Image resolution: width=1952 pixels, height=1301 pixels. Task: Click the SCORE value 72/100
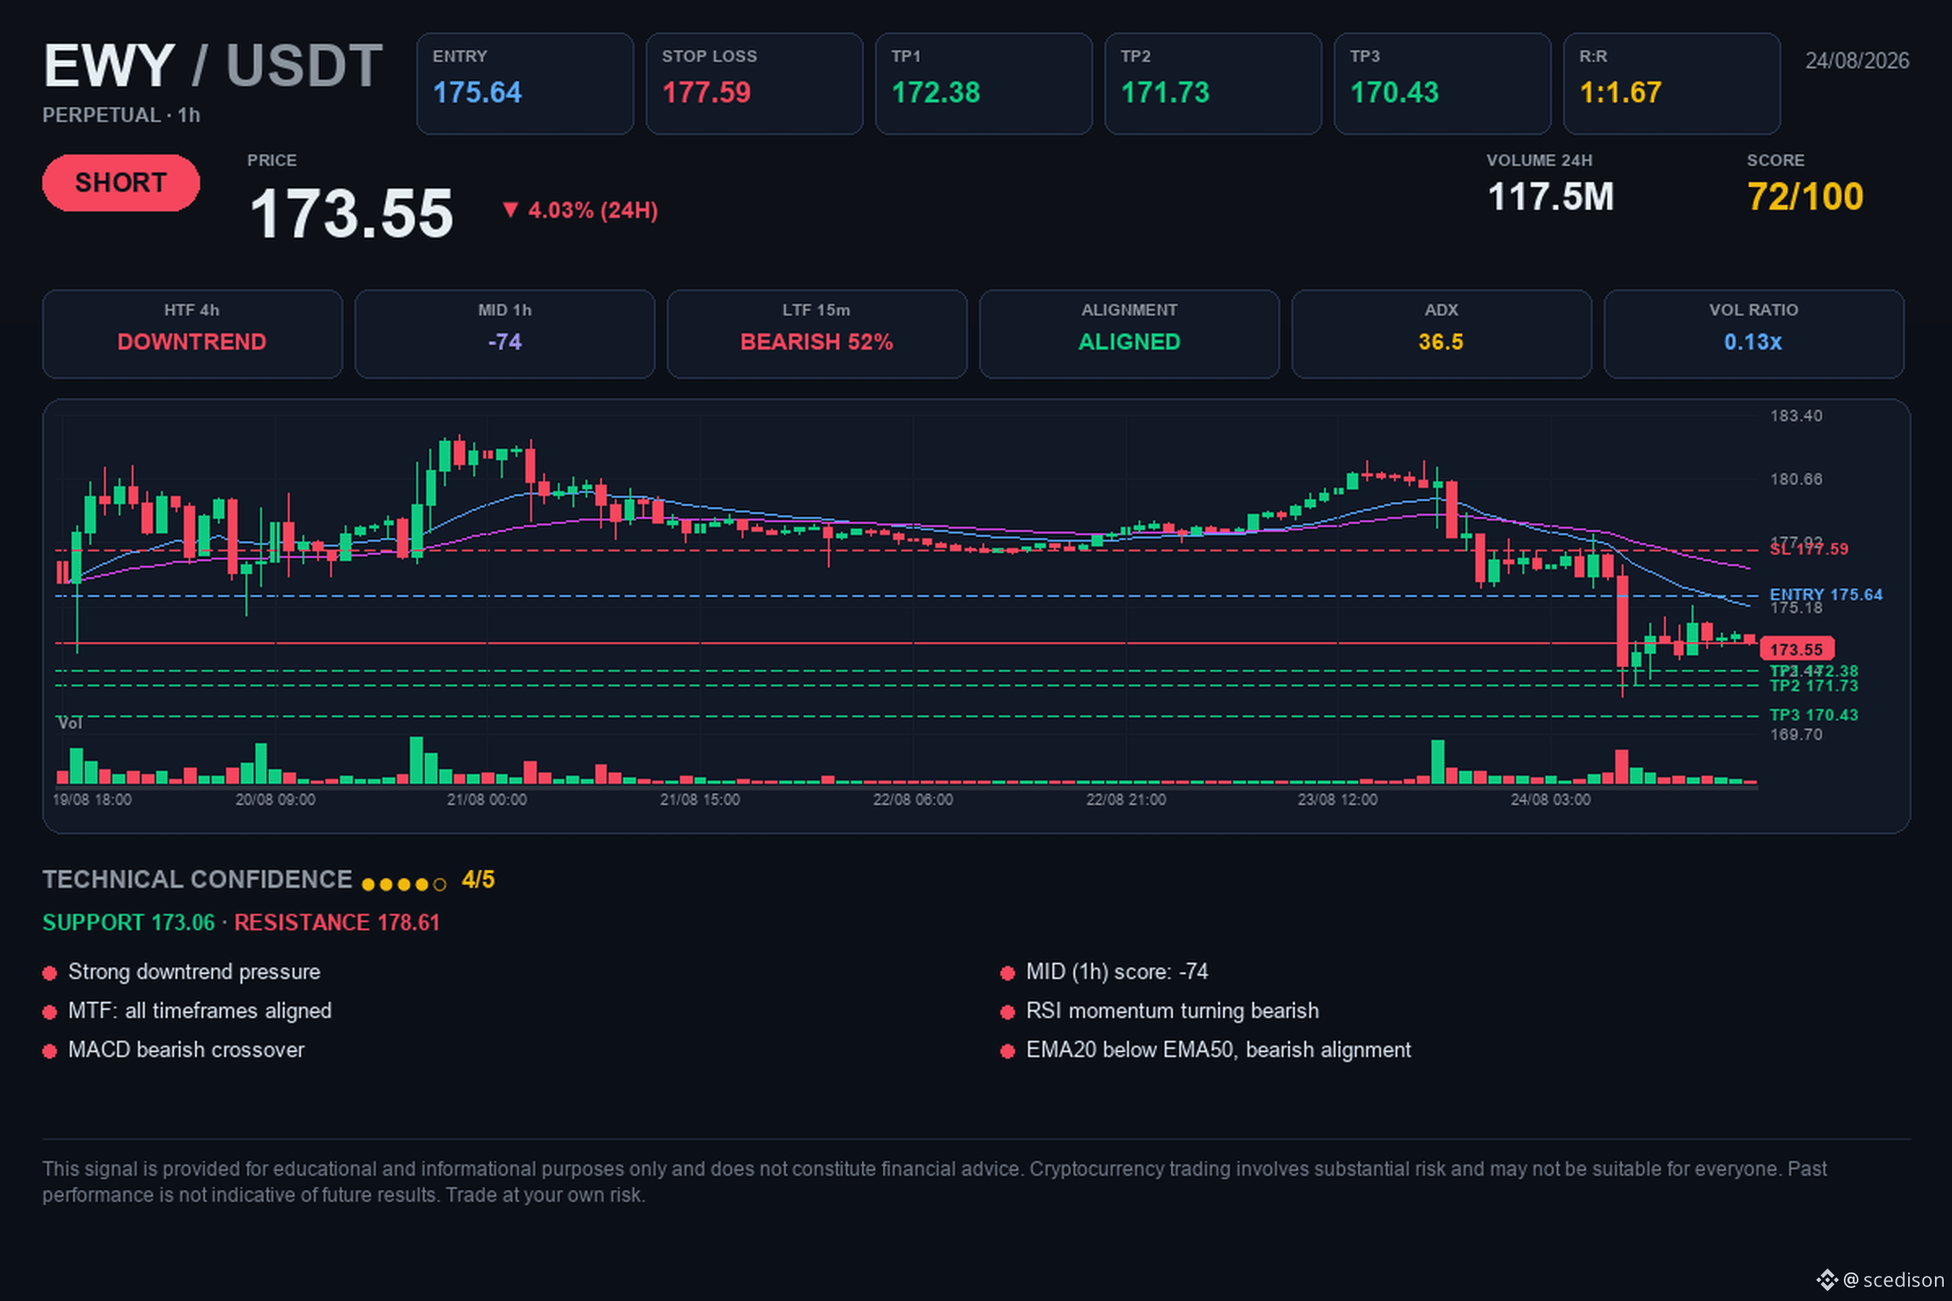1805,197
